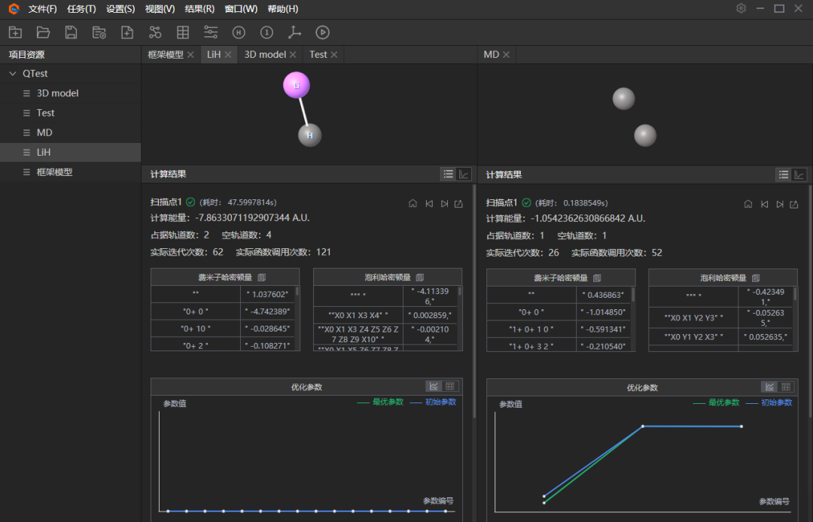Select MD in the project tree

71,132
